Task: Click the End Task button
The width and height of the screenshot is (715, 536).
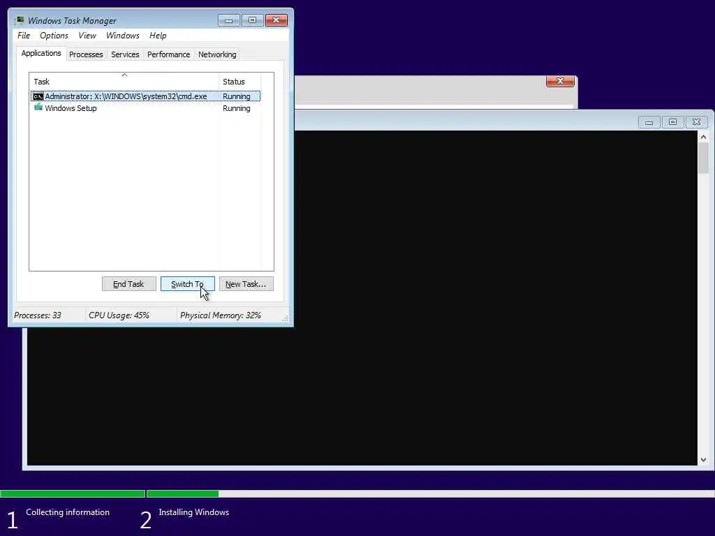Action: [128, 284]
